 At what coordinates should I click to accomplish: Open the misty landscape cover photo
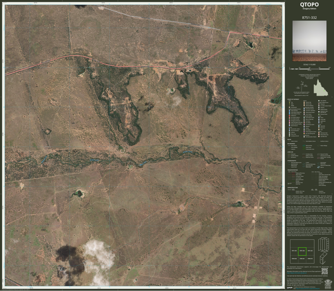coord(309,41)
